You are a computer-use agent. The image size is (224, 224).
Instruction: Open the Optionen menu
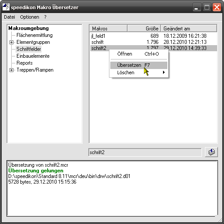29,17
